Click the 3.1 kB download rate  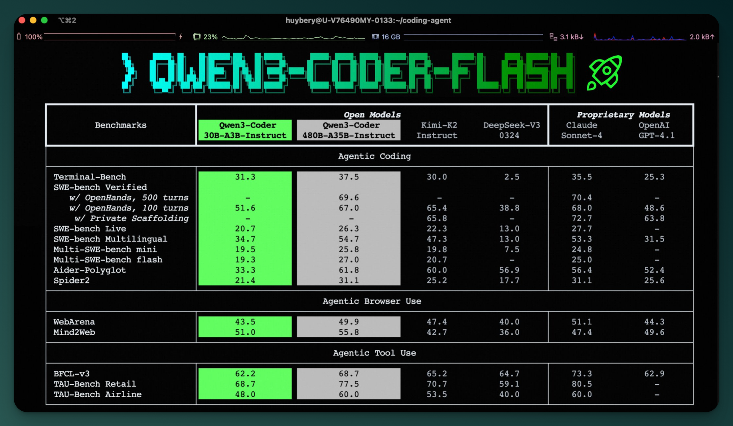572,37
